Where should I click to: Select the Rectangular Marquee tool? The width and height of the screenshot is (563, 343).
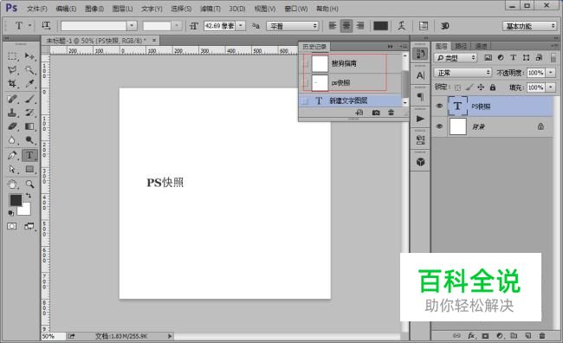[12, 56]
